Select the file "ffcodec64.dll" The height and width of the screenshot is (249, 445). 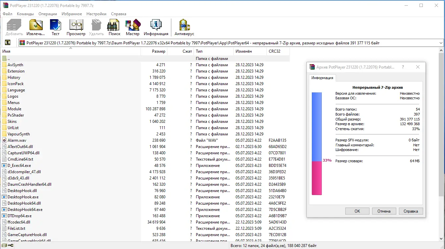[19, 222]
